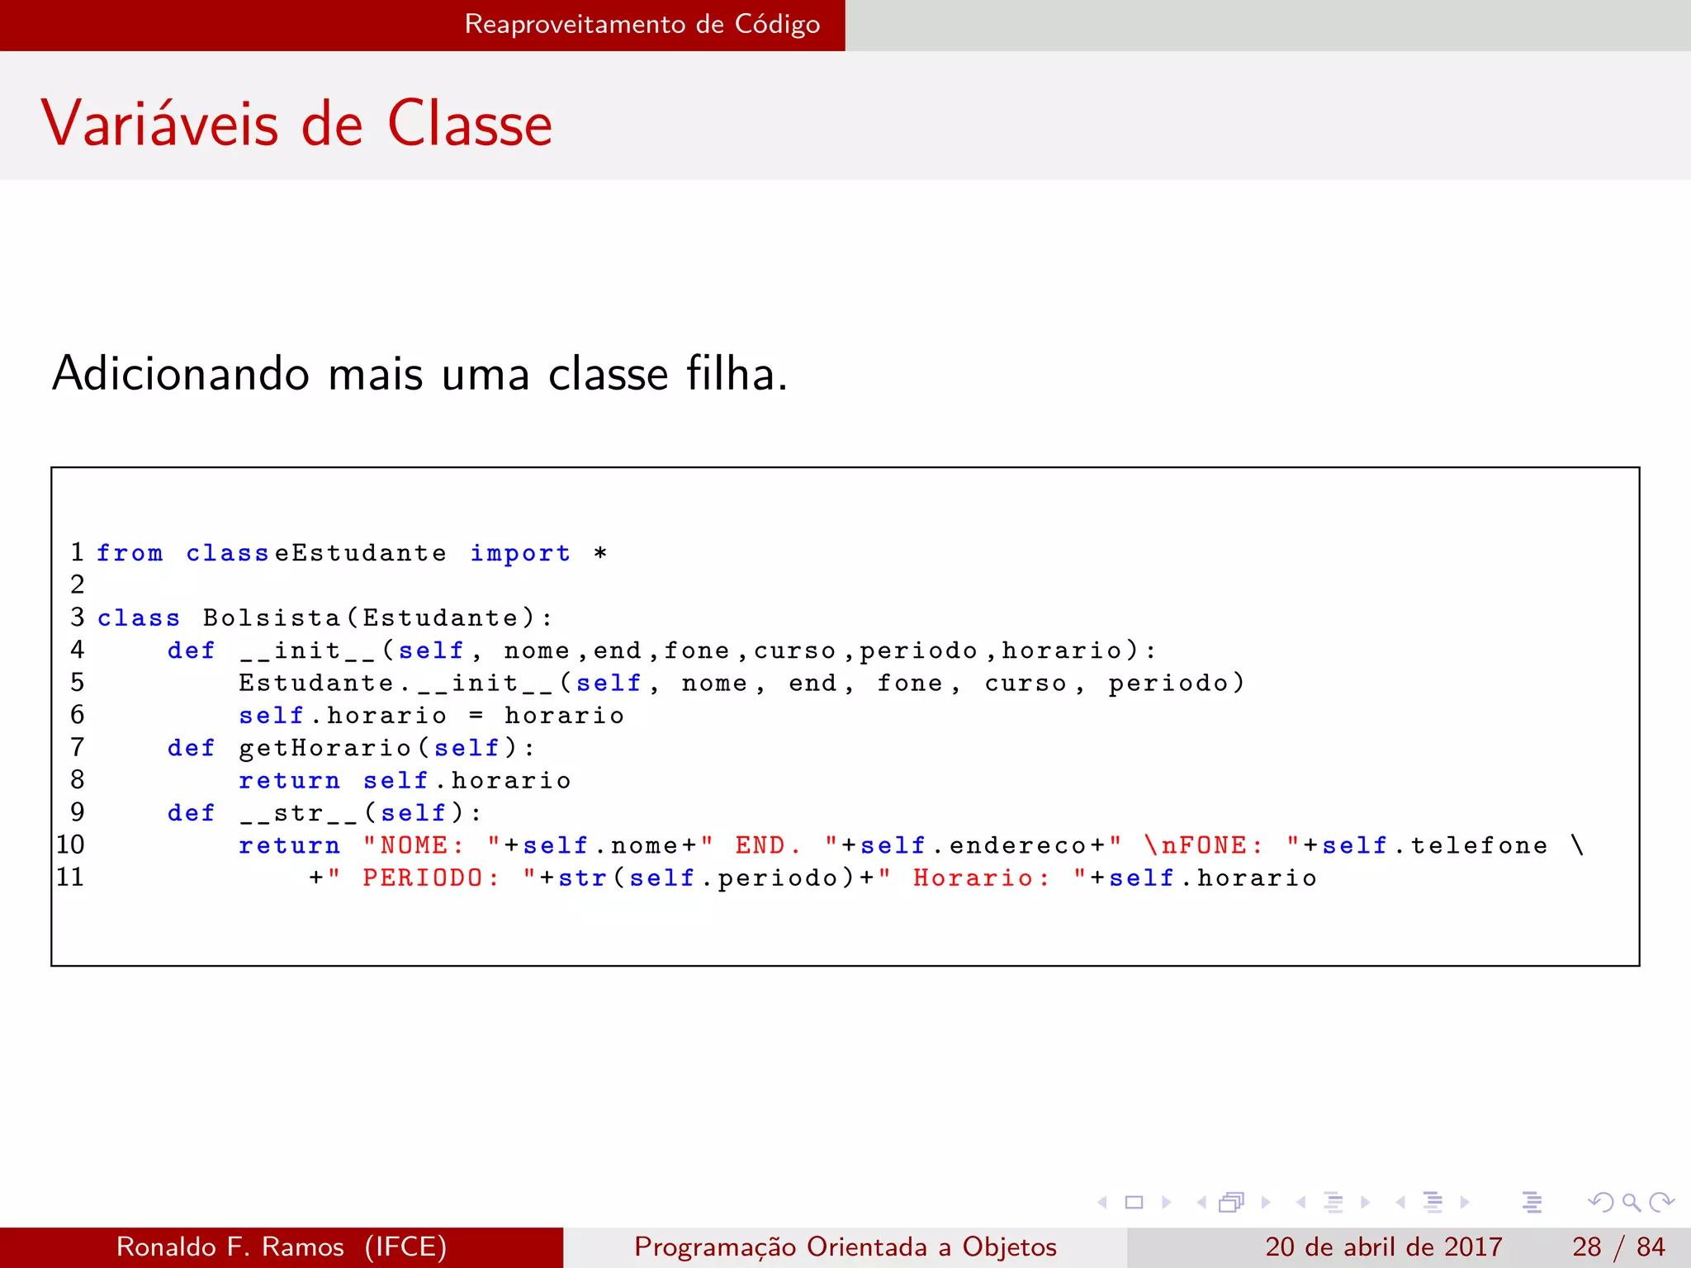Go to previous subsection using its left arrow
The height and width of the screenshot is (1268, 1691).
[1301, 1203]
